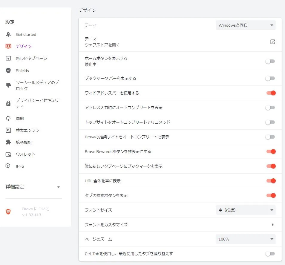Open the フォントサイズ dropdown
Viewport: 285px width, 265px height.
point(246,210)
